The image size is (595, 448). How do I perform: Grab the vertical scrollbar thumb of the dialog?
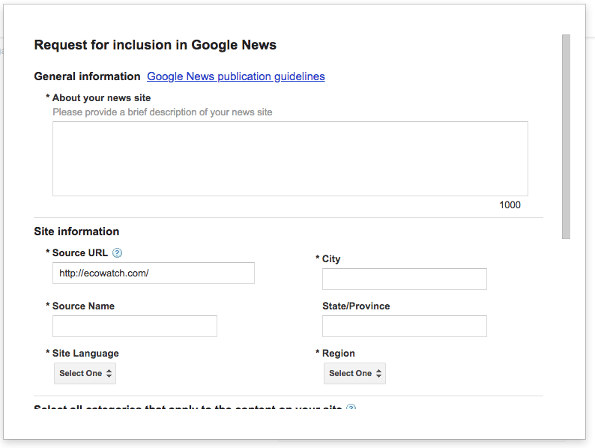tap(566, 135)
